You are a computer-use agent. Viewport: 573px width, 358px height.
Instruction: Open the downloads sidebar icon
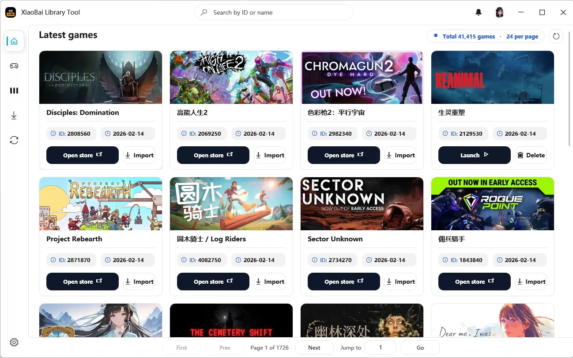pos(14,116)
